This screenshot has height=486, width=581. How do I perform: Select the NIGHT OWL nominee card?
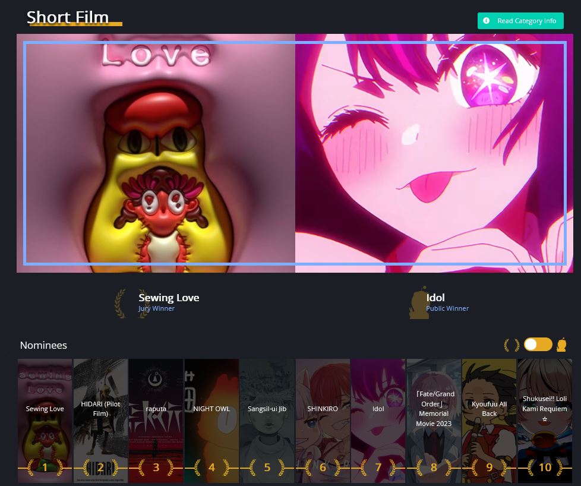(211, 416)
